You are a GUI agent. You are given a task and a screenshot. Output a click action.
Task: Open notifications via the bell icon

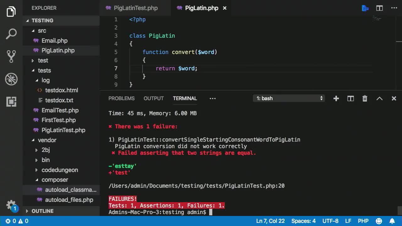[392, 221]
